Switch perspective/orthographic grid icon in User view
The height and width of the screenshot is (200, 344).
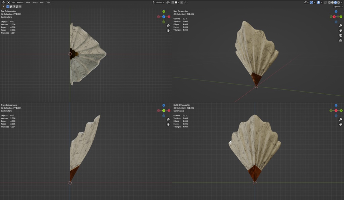click(341, 41)
